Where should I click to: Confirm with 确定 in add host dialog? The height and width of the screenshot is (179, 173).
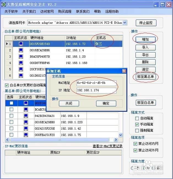point(106,103)
